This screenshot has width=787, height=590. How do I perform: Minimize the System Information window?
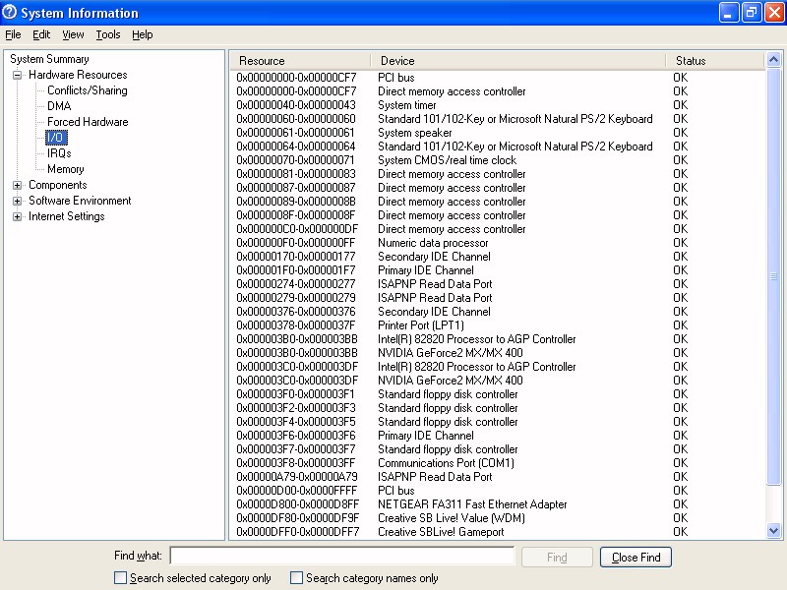click(728, 13)
